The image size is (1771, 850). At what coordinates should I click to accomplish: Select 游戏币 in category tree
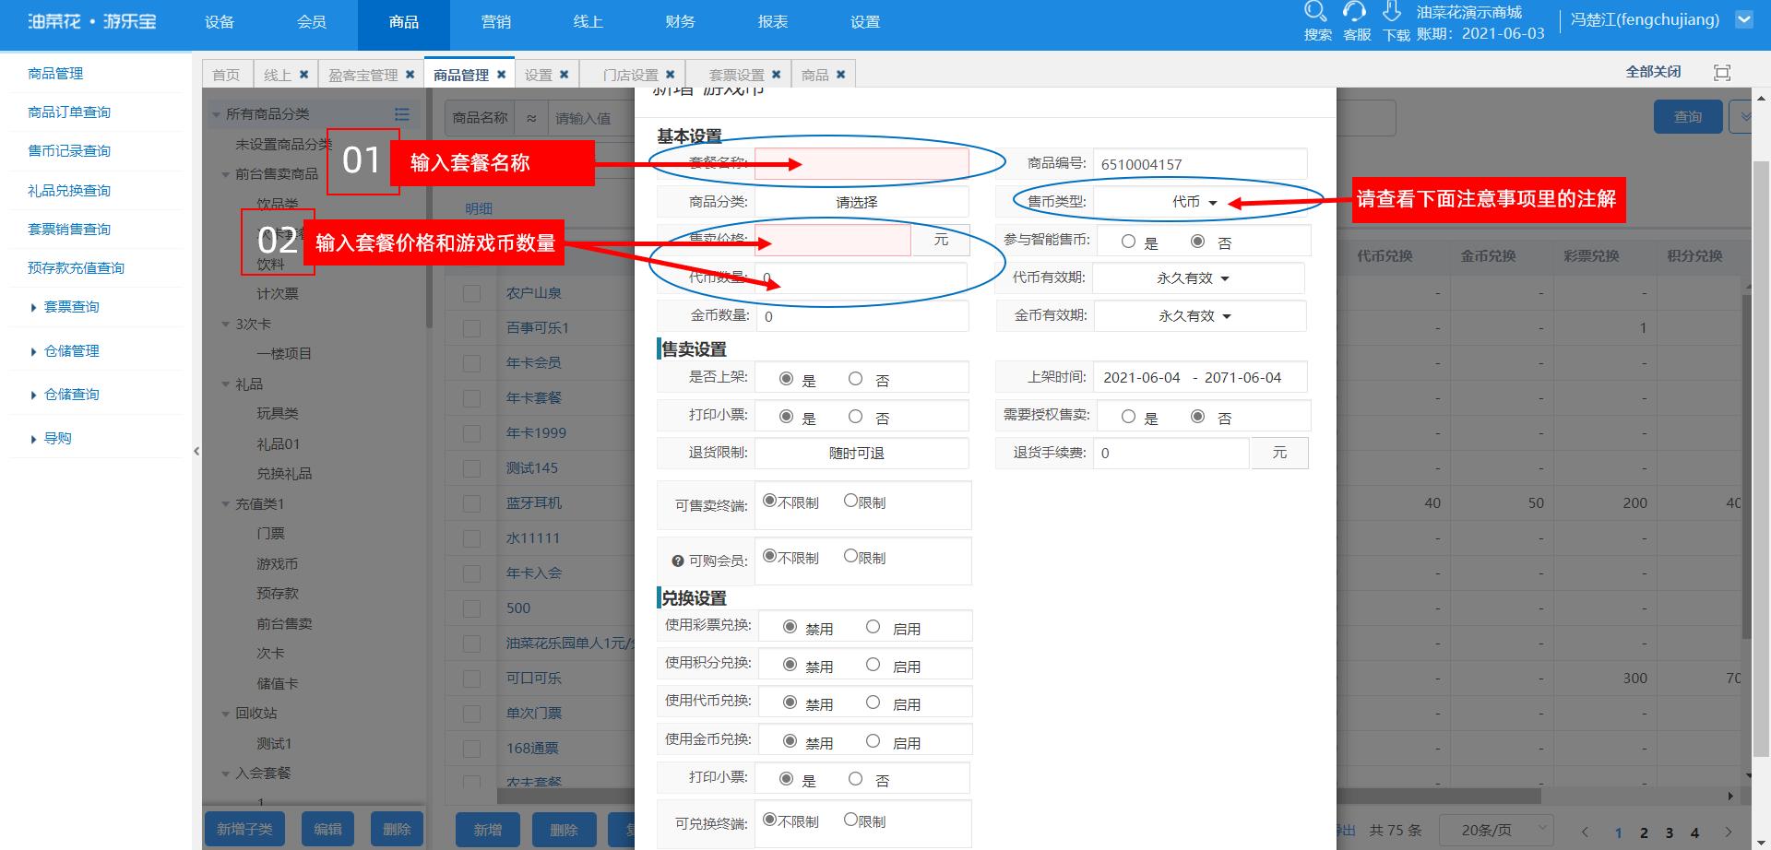coord(278,564)
